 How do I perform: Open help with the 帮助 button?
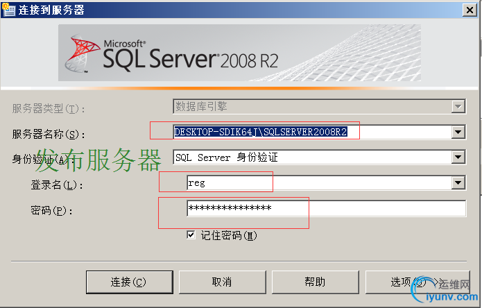coord(316,282)
